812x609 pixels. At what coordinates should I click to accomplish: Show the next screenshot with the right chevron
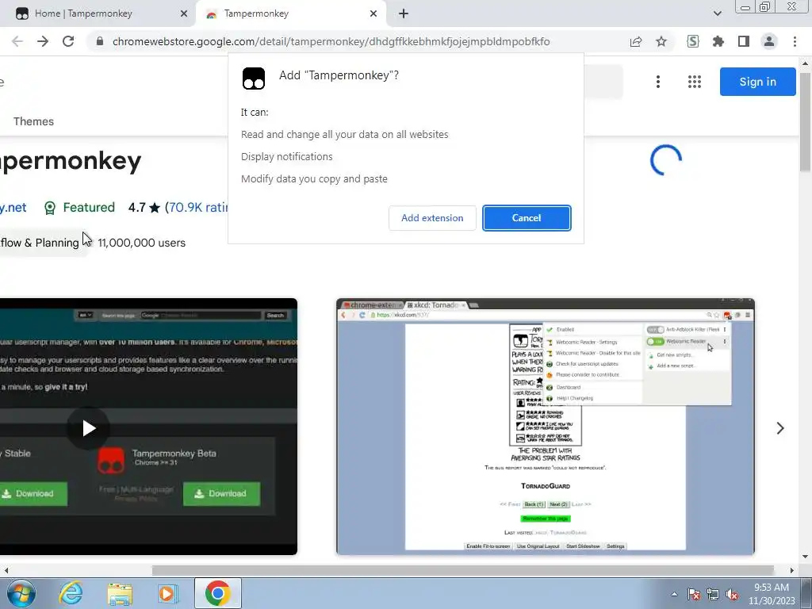(x=780, y=427)
